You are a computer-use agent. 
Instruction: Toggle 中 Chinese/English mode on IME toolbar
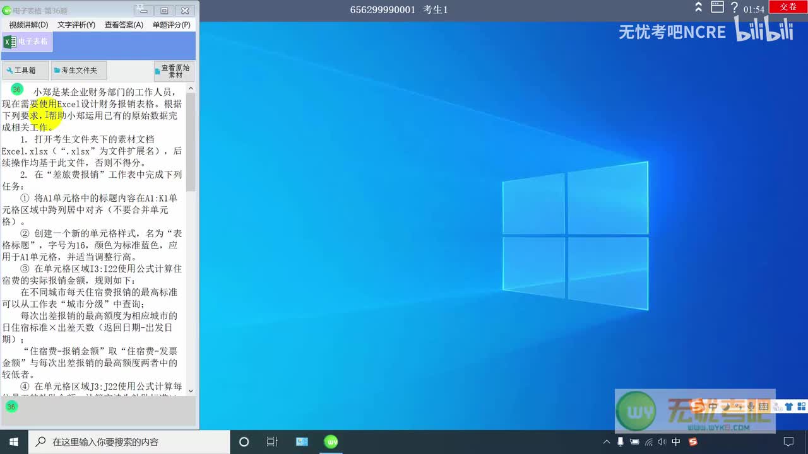(x=713, y=407)
